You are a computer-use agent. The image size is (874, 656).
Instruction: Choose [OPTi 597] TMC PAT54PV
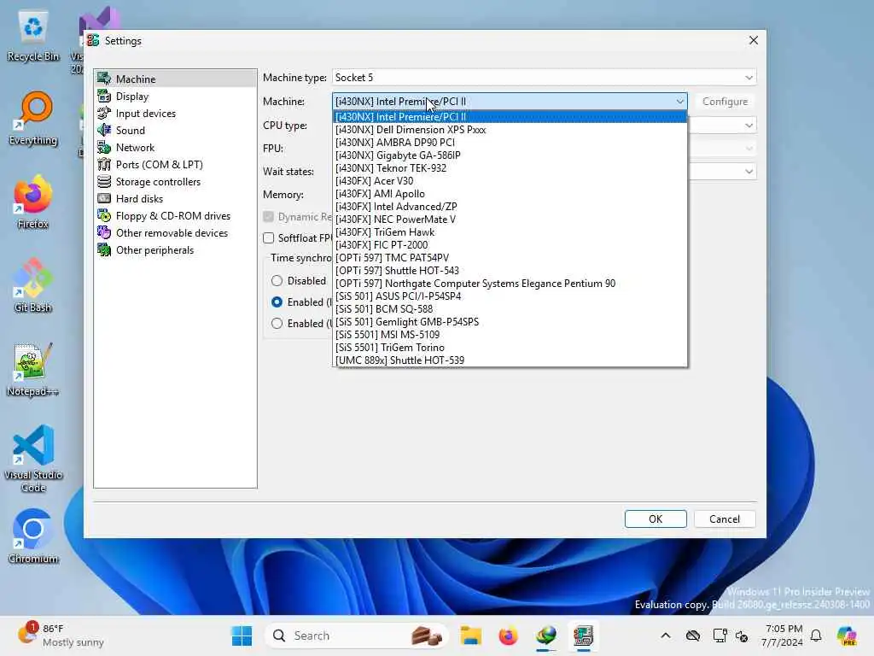click(x=510, y=258)
